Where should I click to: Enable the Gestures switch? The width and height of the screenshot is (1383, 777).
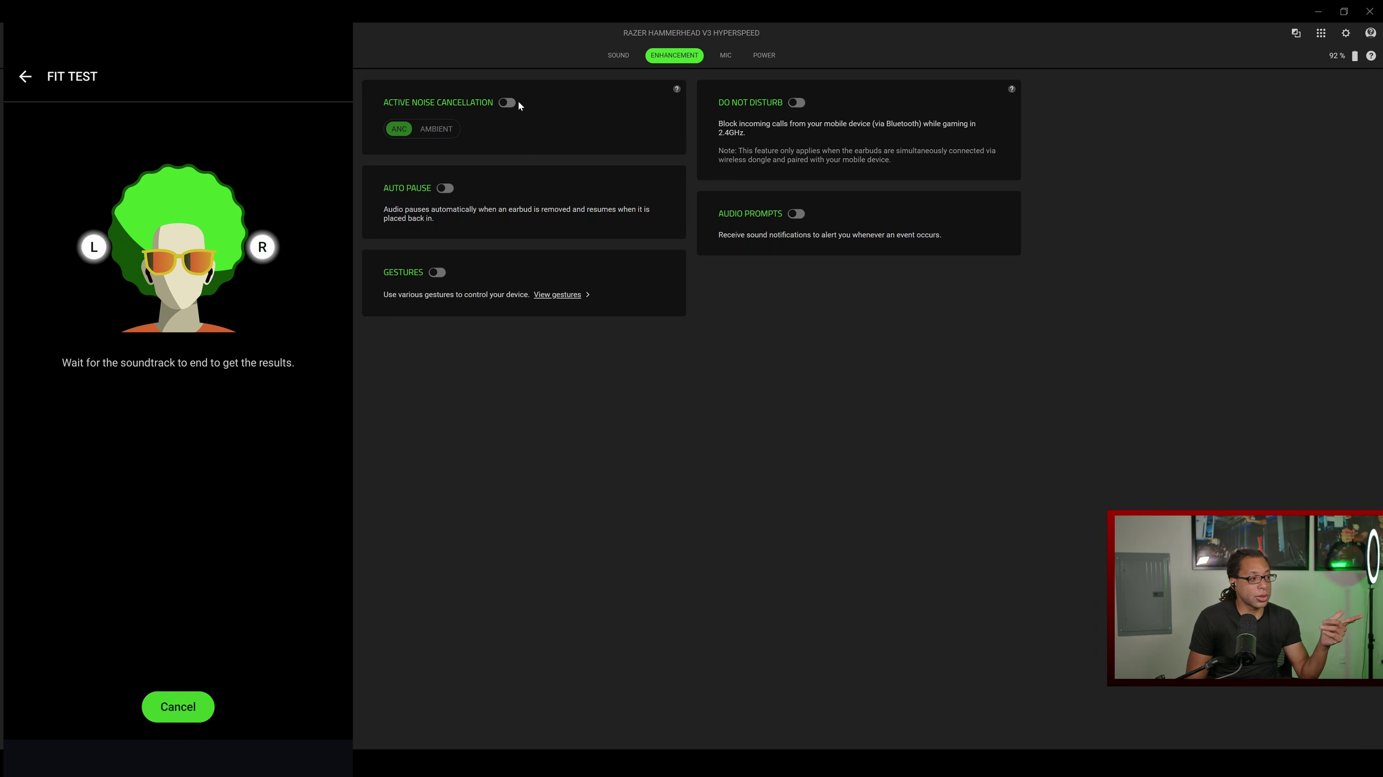(x=437, y=272)
